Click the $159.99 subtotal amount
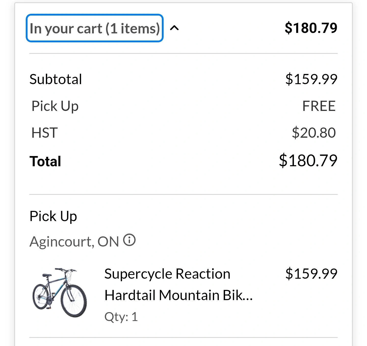367x346 pixels. 311,79
